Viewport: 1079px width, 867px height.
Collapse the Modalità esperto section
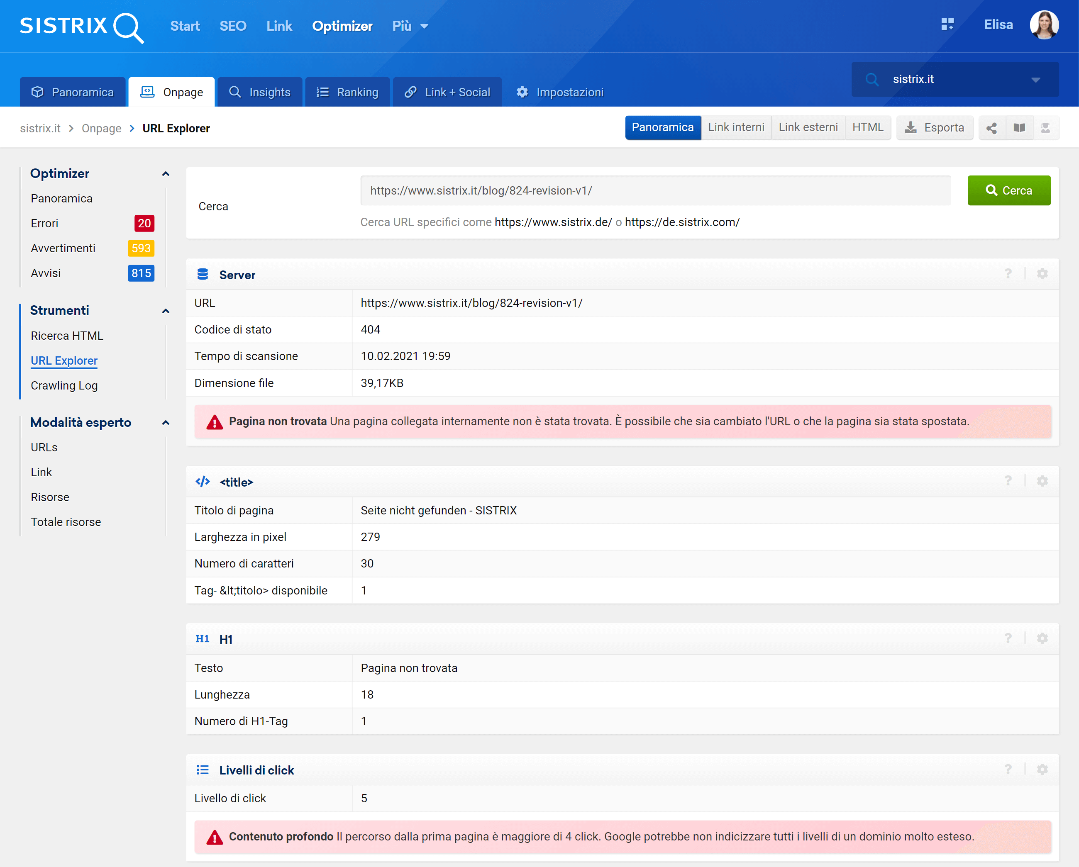click(x=166, y=423)
